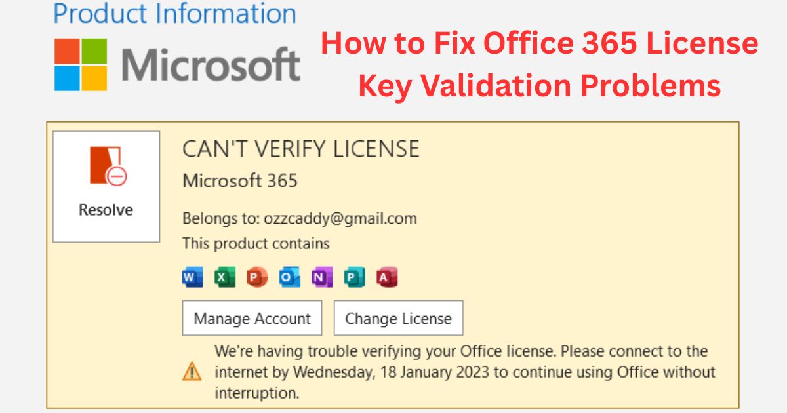
Task: Click Change License
Action: pyautogui.click(x=397, y=318)
